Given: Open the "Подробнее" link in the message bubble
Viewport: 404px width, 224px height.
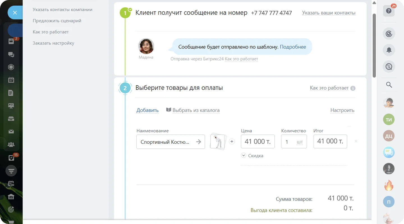Looking at the screenshot, I should click(293, 47).
